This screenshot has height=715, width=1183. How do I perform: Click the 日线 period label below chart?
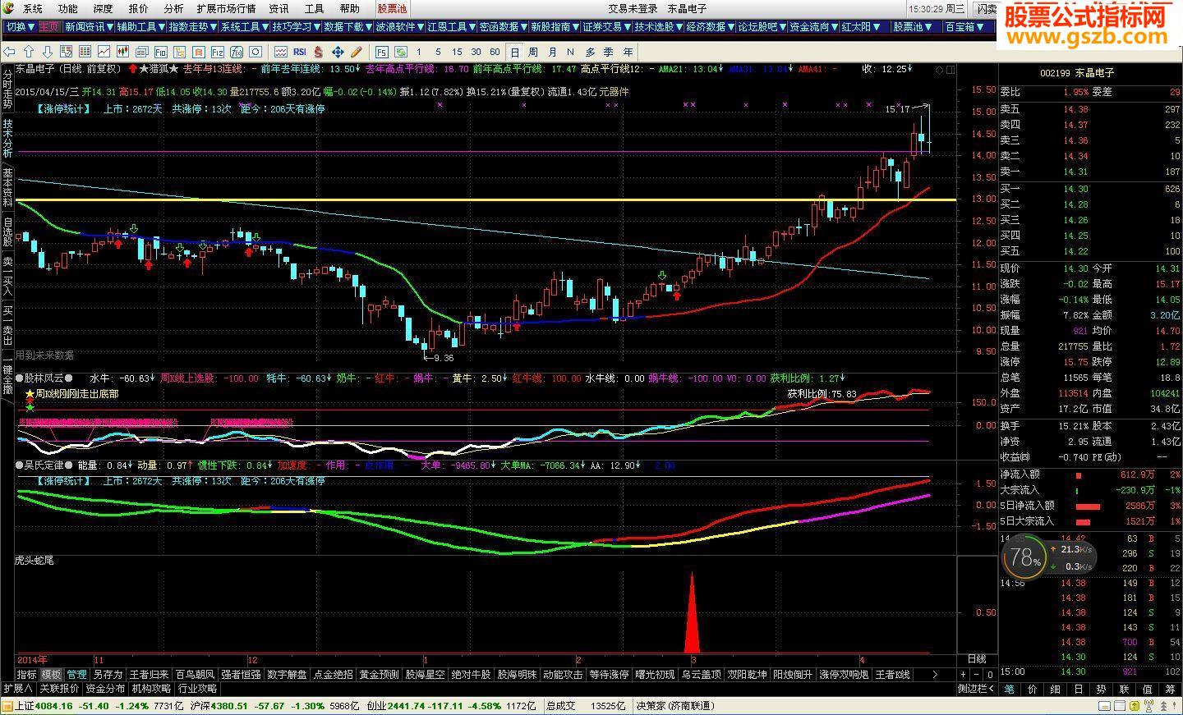pos(977,659)
